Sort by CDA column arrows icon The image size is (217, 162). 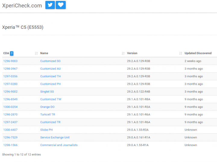click(36, 53)
